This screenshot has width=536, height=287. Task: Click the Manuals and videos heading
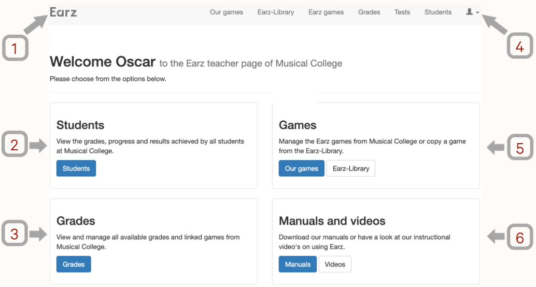tap(332, 221)
